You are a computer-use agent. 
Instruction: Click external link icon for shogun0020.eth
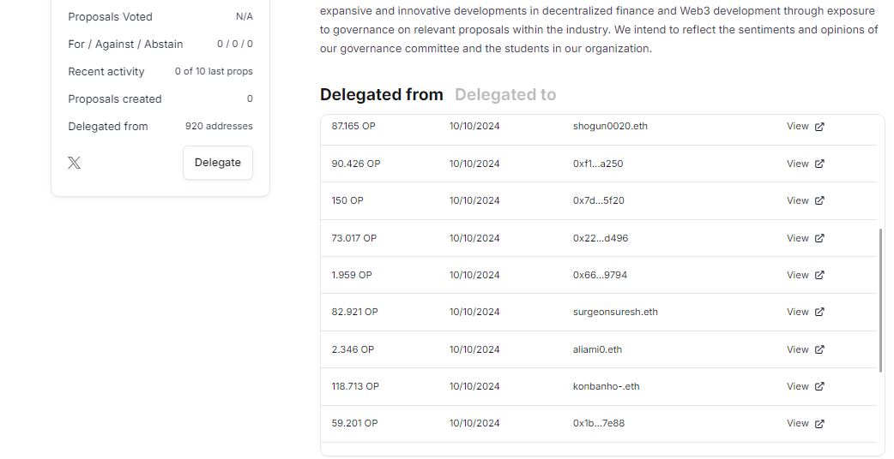[819, 127]
